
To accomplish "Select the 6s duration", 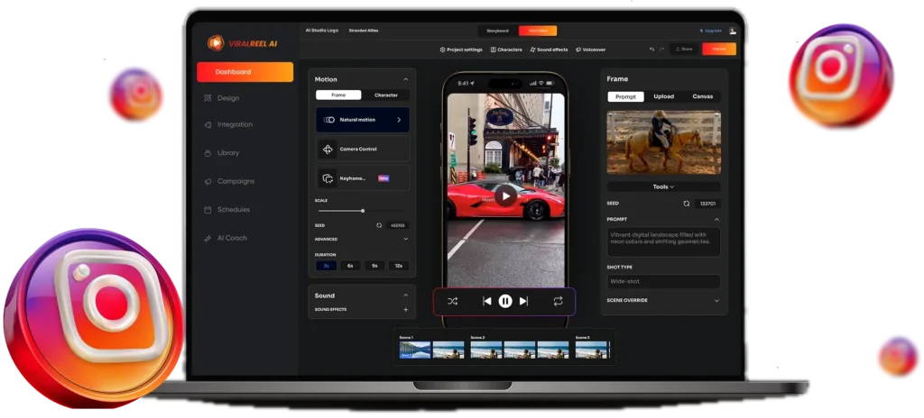I will (350, 266).
